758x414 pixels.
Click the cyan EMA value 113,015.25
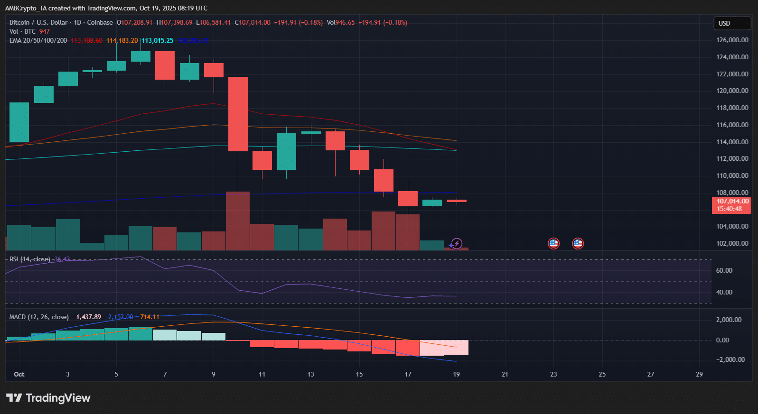coord(158,40)
